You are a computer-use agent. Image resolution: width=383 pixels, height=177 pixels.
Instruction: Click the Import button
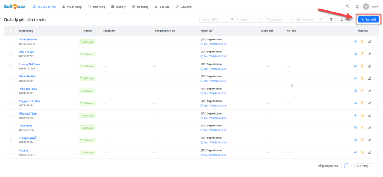[x=347, y=19]
